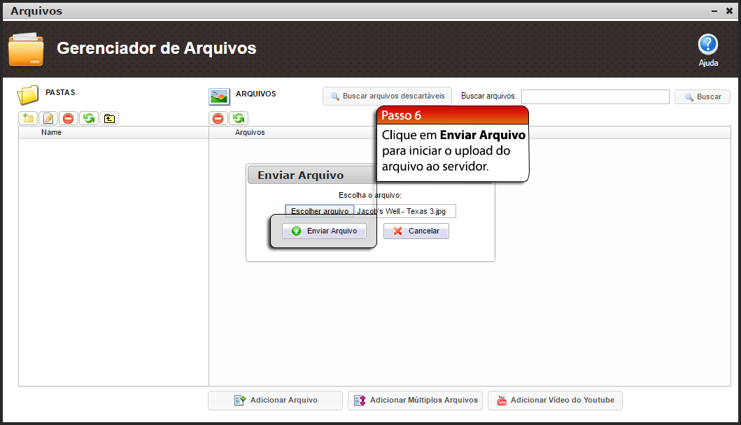Image resolution: width=741 pixels, height=425 pixels.
Task: Start a search with Buscar
Action: 702,96
